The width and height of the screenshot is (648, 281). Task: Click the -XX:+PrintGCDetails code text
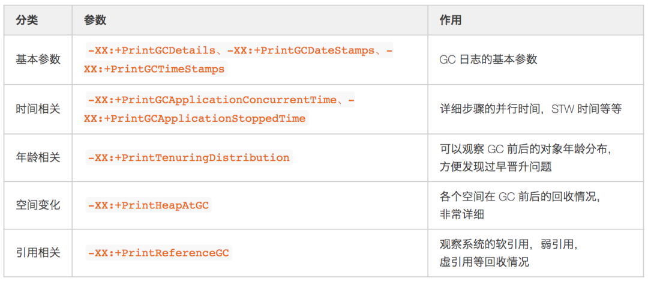click(x=152, y=50)
